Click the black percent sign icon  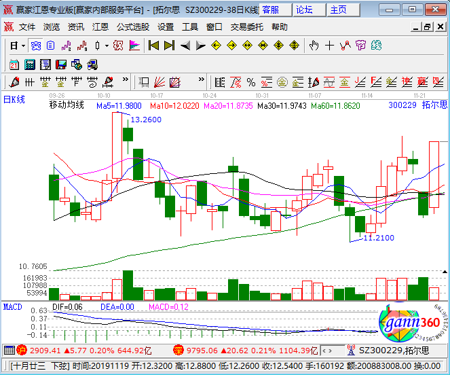coord(251,82)
